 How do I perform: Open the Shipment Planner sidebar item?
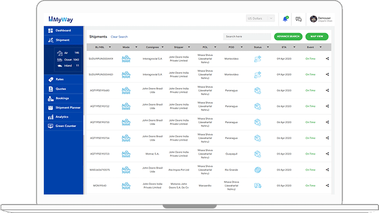(63, 108)
